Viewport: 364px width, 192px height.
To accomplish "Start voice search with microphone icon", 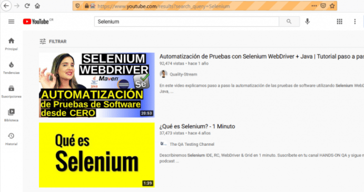I will click(307, 22).
